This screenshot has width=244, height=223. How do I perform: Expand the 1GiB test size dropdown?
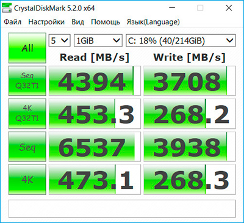(x=98, y=40)
